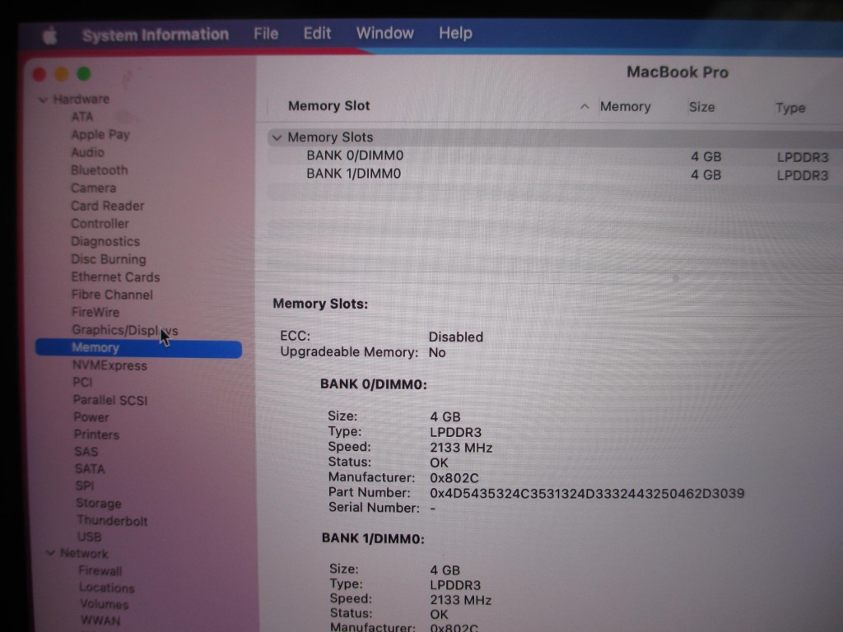Click the sort arrow in Memory Slot header

pyautogui.click(x=585, y=107)
